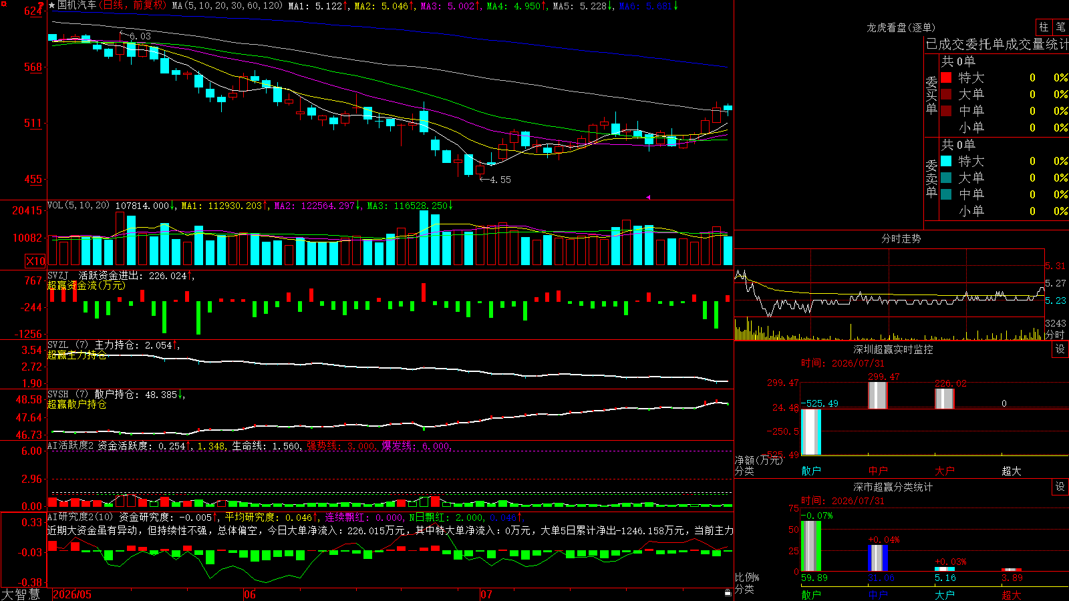Screen dimensions: 1069x601
Task: Click 大户 label in 实时监控 chart
Action: pos(945,471)
